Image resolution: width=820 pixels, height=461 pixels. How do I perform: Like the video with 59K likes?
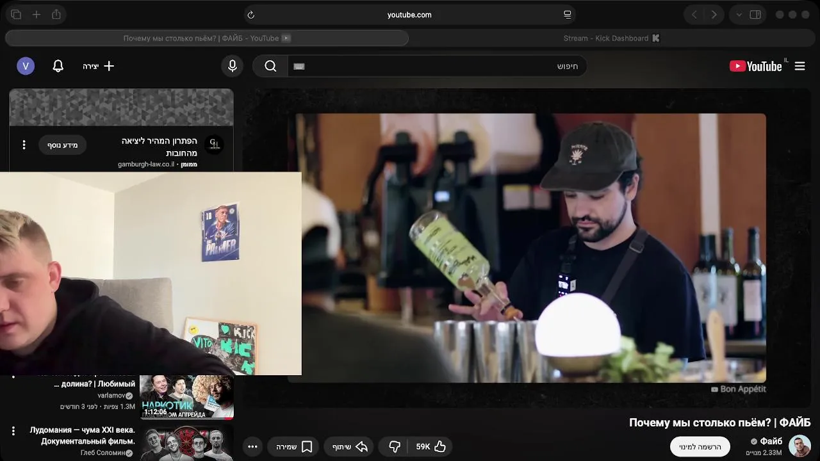click(431, 447)
